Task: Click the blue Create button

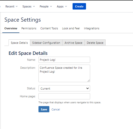Action: 79,6
